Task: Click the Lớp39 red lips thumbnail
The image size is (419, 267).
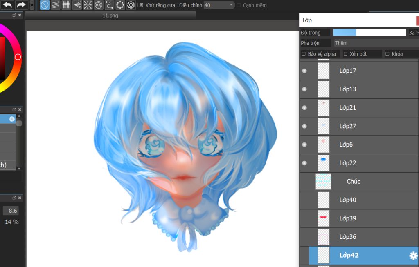Action: 323,218
